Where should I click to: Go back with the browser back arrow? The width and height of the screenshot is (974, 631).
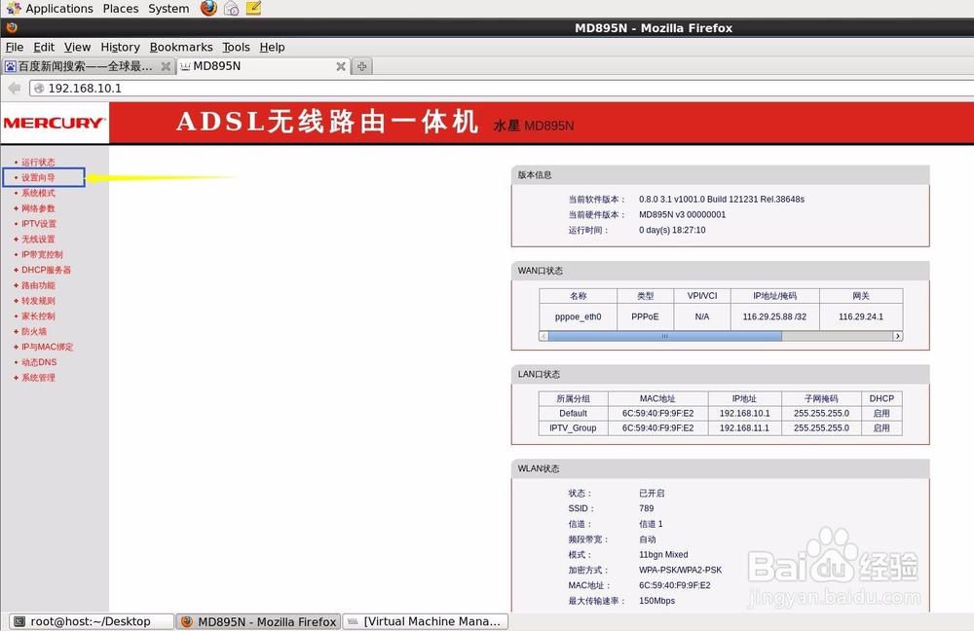14,89
